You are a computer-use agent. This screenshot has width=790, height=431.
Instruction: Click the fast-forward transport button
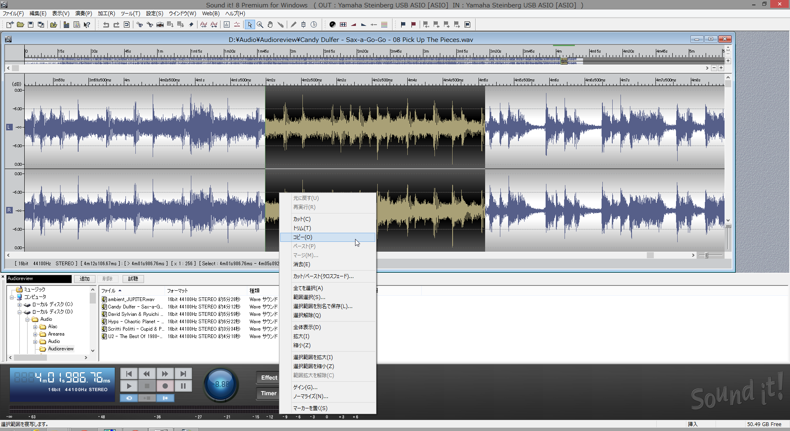[165, 373]
